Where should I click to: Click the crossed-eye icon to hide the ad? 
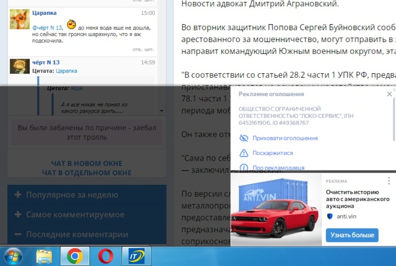[244, 138]
